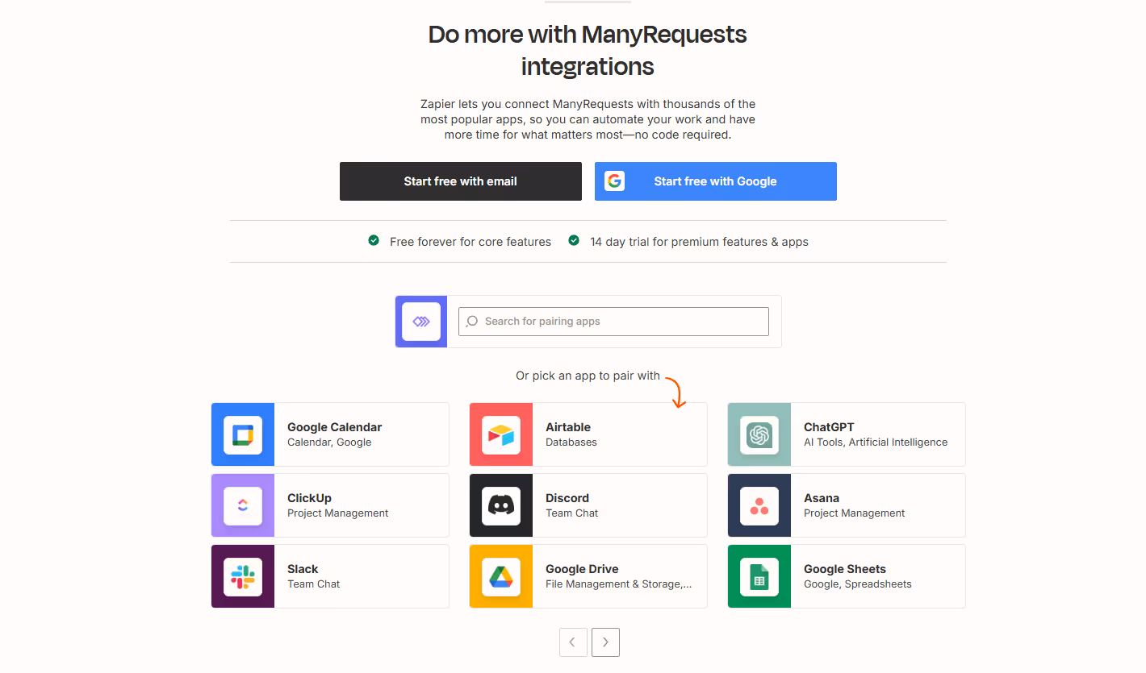
Task: Click 'Project Management' under ClickUp
Action: coord(338,513)
